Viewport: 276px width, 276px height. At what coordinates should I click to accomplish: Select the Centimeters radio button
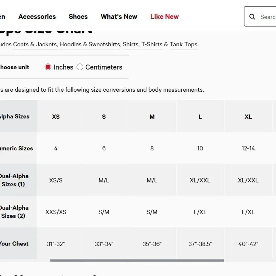click(80, 67)
